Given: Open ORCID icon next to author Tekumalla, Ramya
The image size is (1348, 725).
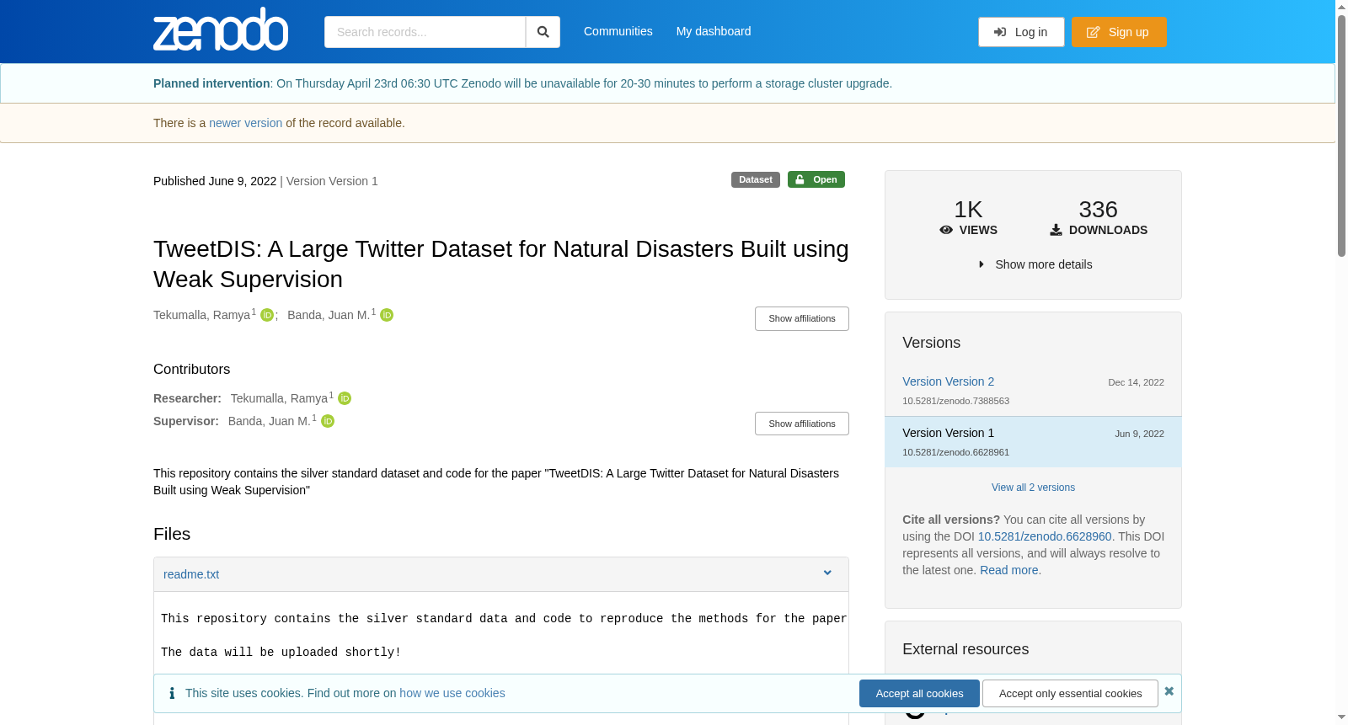Looking at the screenshot, I should click(x=267, y=315).
